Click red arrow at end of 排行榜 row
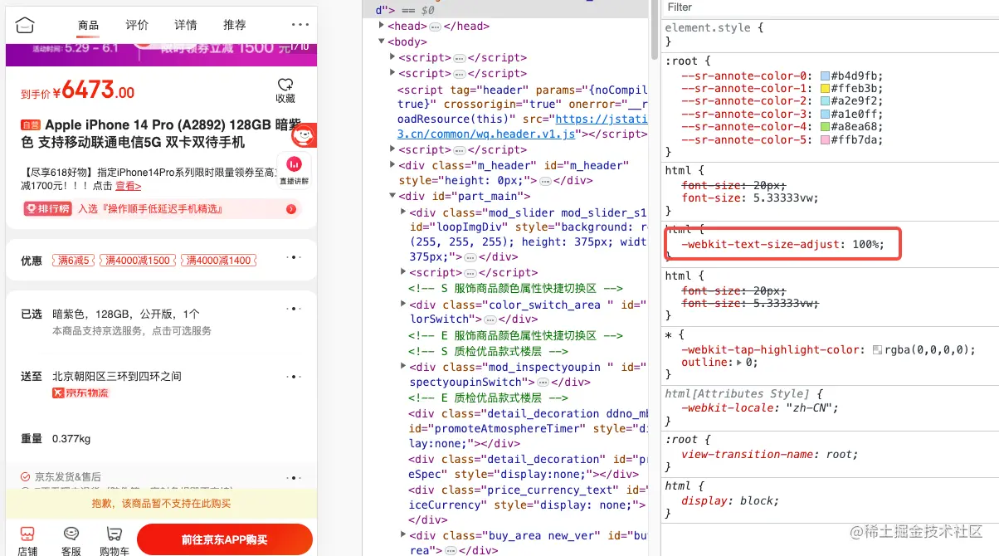 pyautogui.click(x=291, y=209)
